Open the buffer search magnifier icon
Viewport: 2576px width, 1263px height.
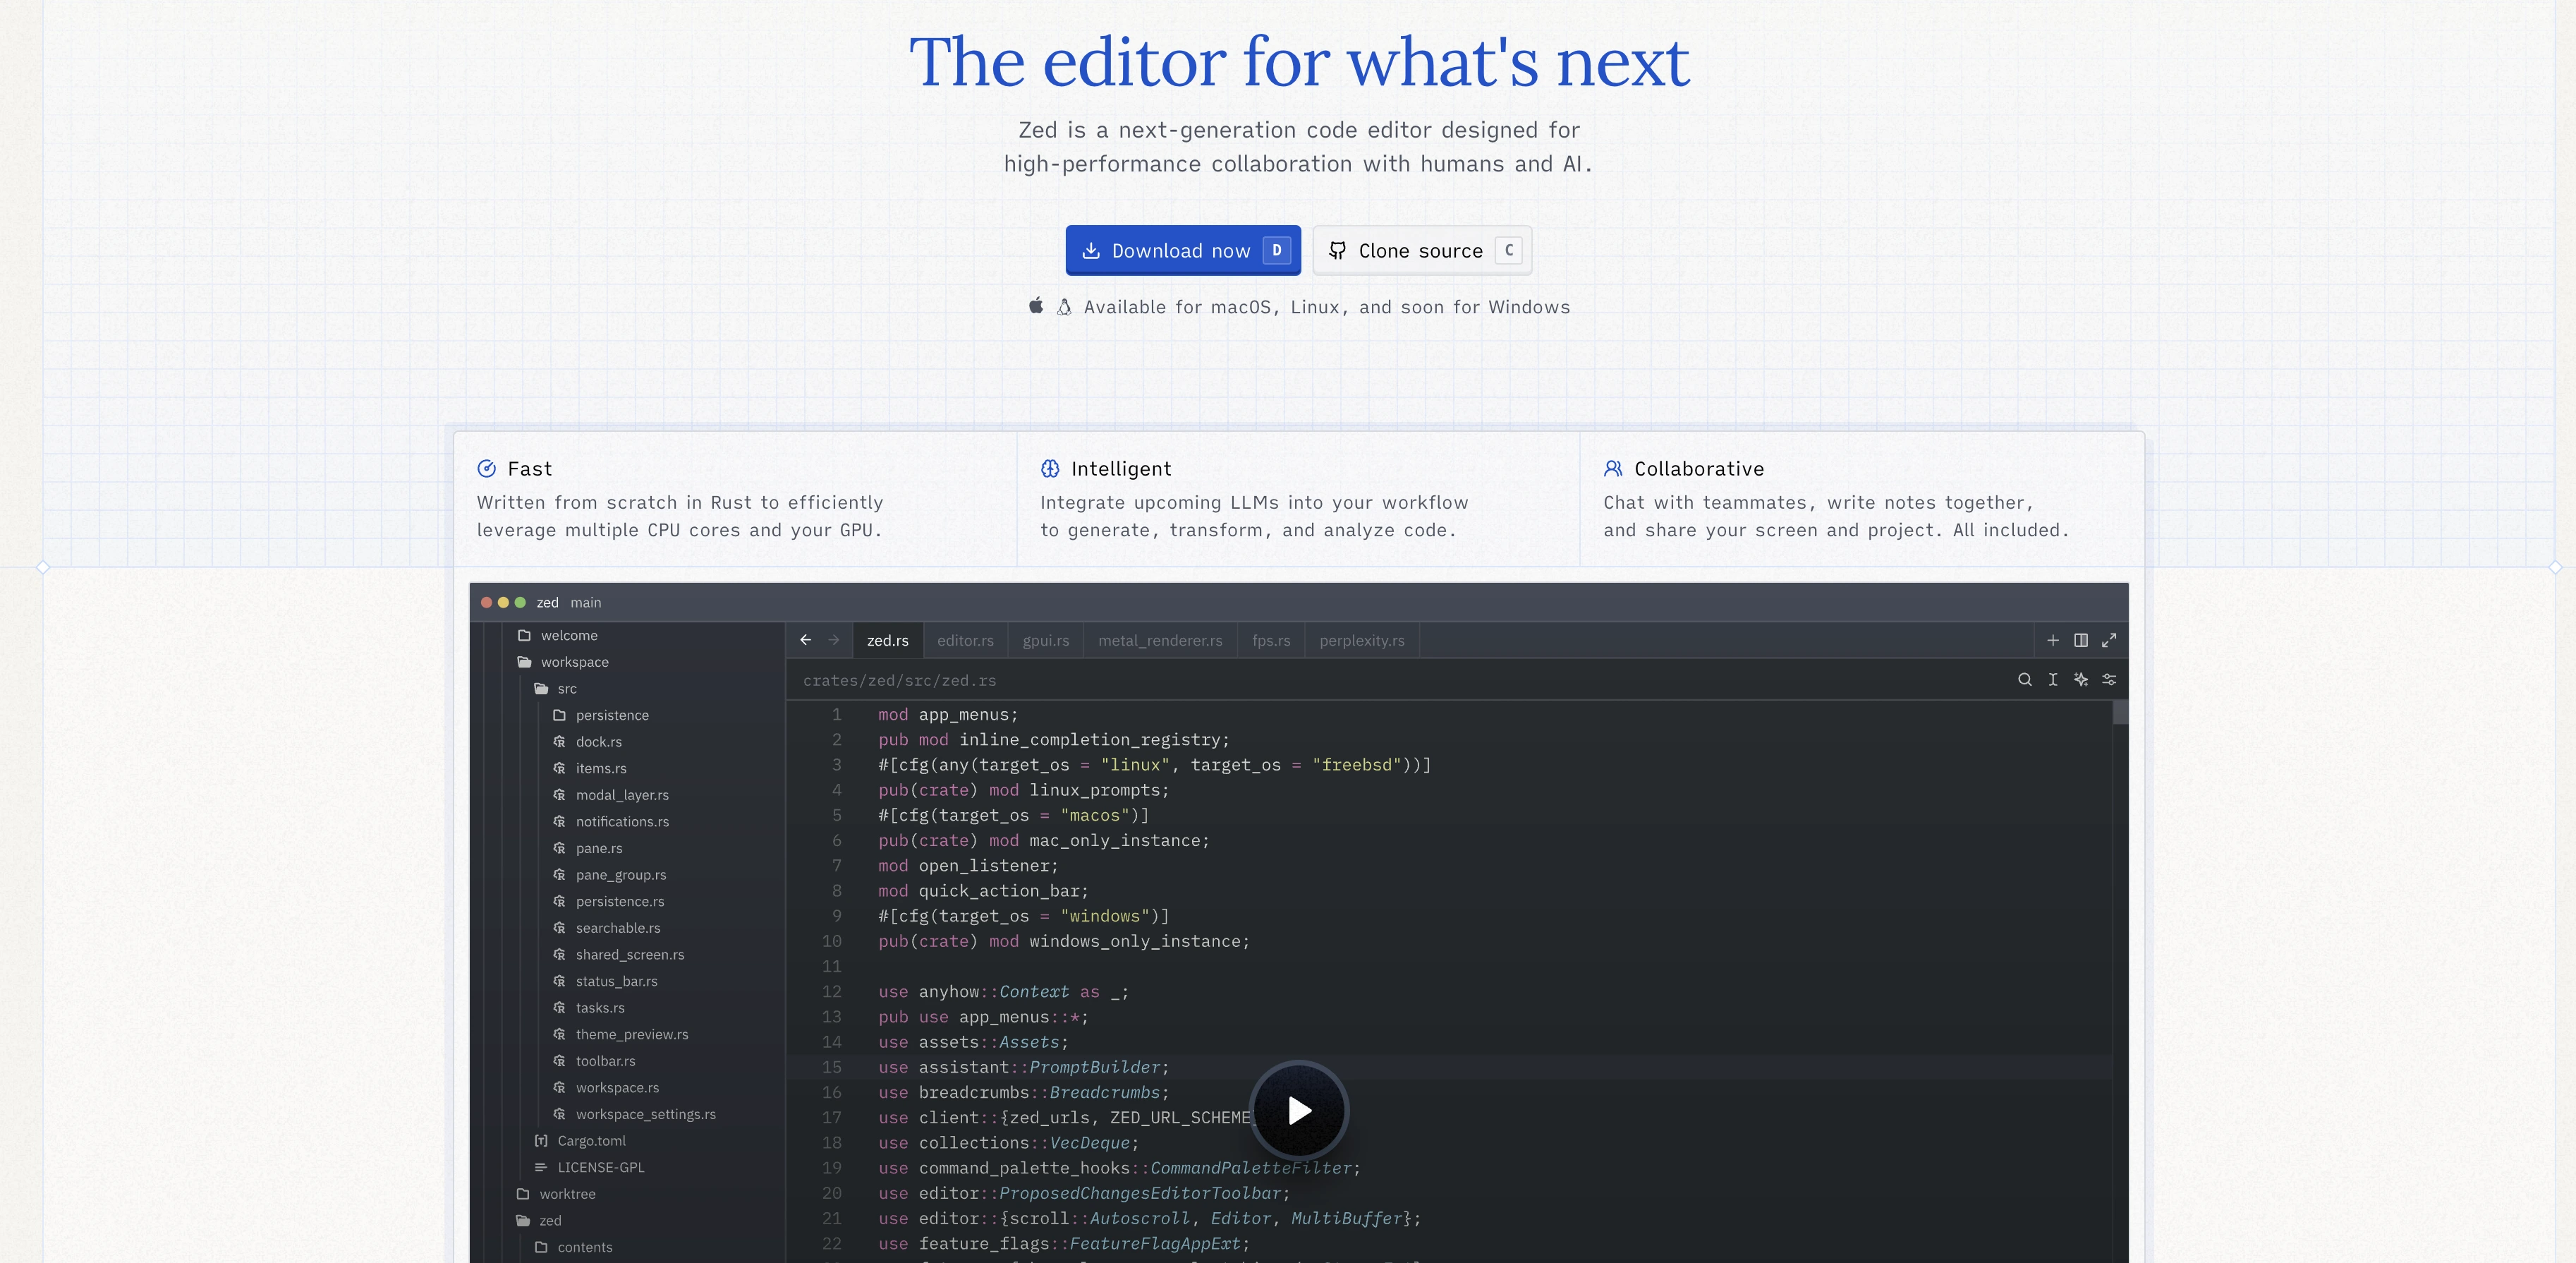(2024, 680)
